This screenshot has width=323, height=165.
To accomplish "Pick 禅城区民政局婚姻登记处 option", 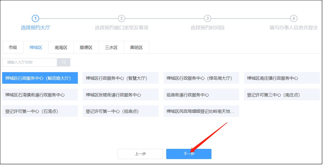I will click(x=201, y=111).
